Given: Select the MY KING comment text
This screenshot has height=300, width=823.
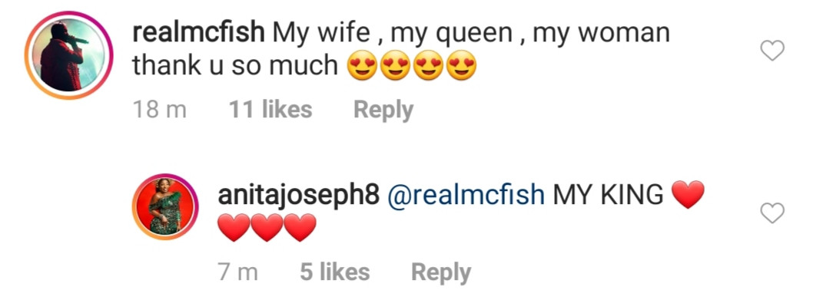Looking at the screenshot, I should [609, 196].
